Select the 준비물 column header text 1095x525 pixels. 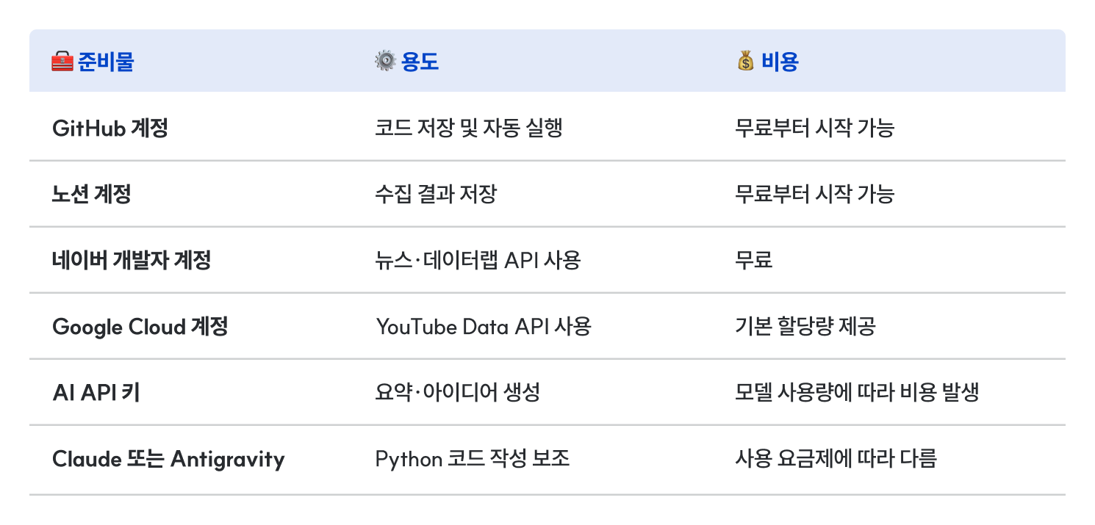(106, 62)
